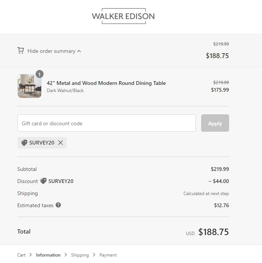Open the dining table product thumbnail

(29, 86)
